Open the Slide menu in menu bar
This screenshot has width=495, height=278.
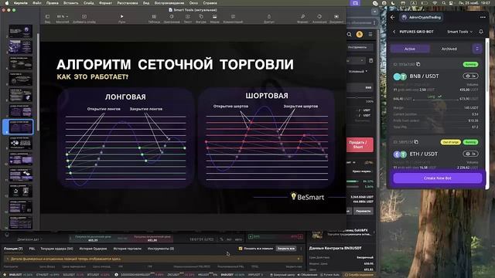coord(89,3)
